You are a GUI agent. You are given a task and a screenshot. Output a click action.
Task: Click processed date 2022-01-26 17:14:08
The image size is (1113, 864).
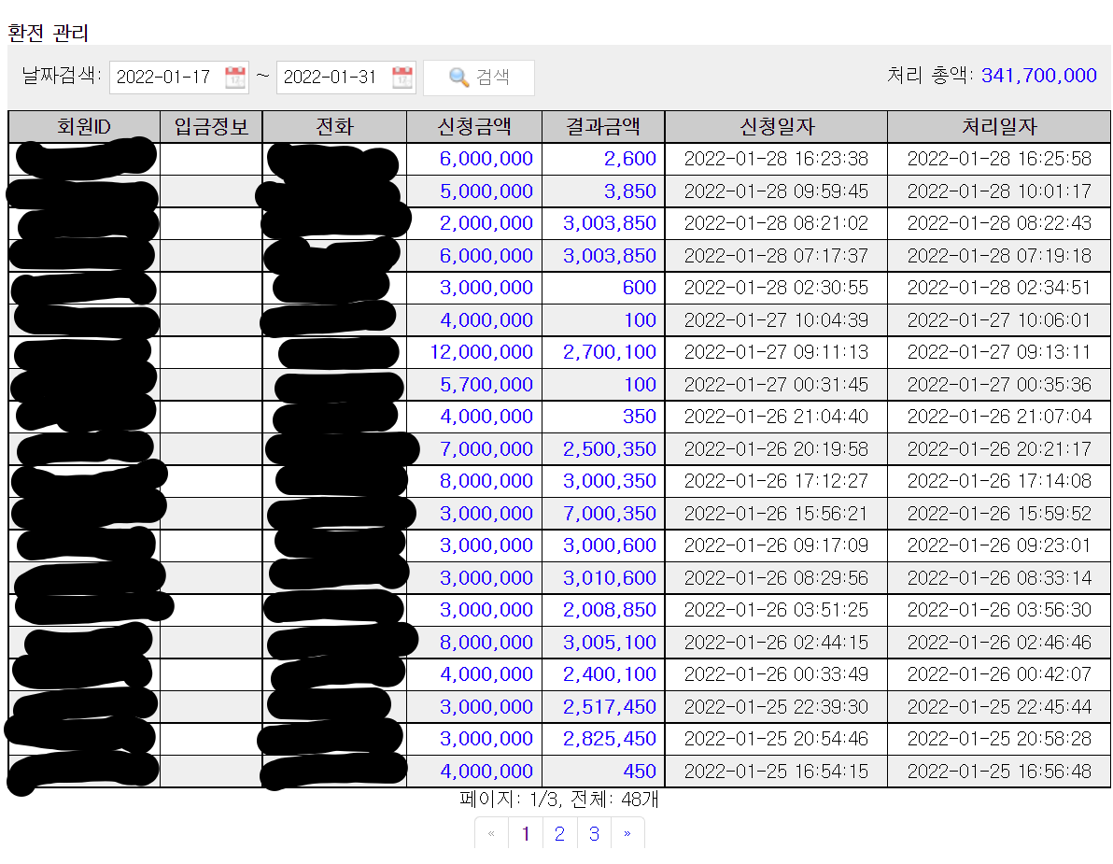(999, 481)
